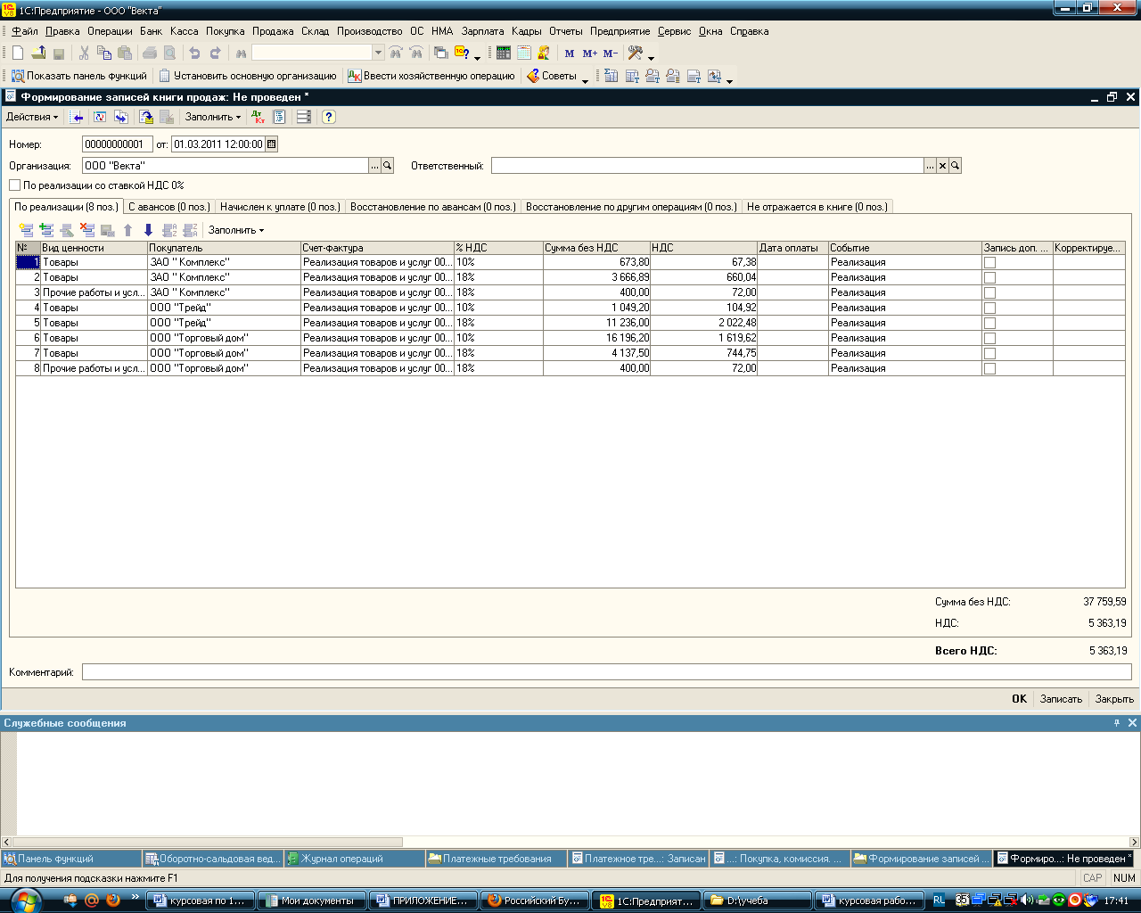Screen dimensions: 1141x913
Task: Click the X clear icon of Ответственный field
Action: (942, 166)
